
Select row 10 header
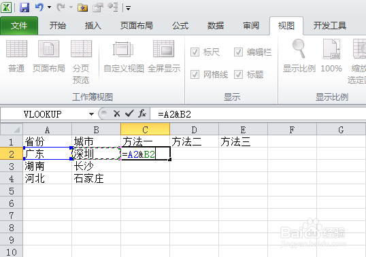click(x=12, y=252)
